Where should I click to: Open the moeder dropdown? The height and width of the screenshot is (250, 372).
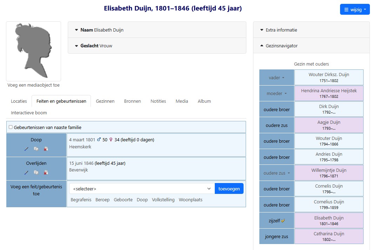pos(277,94)
